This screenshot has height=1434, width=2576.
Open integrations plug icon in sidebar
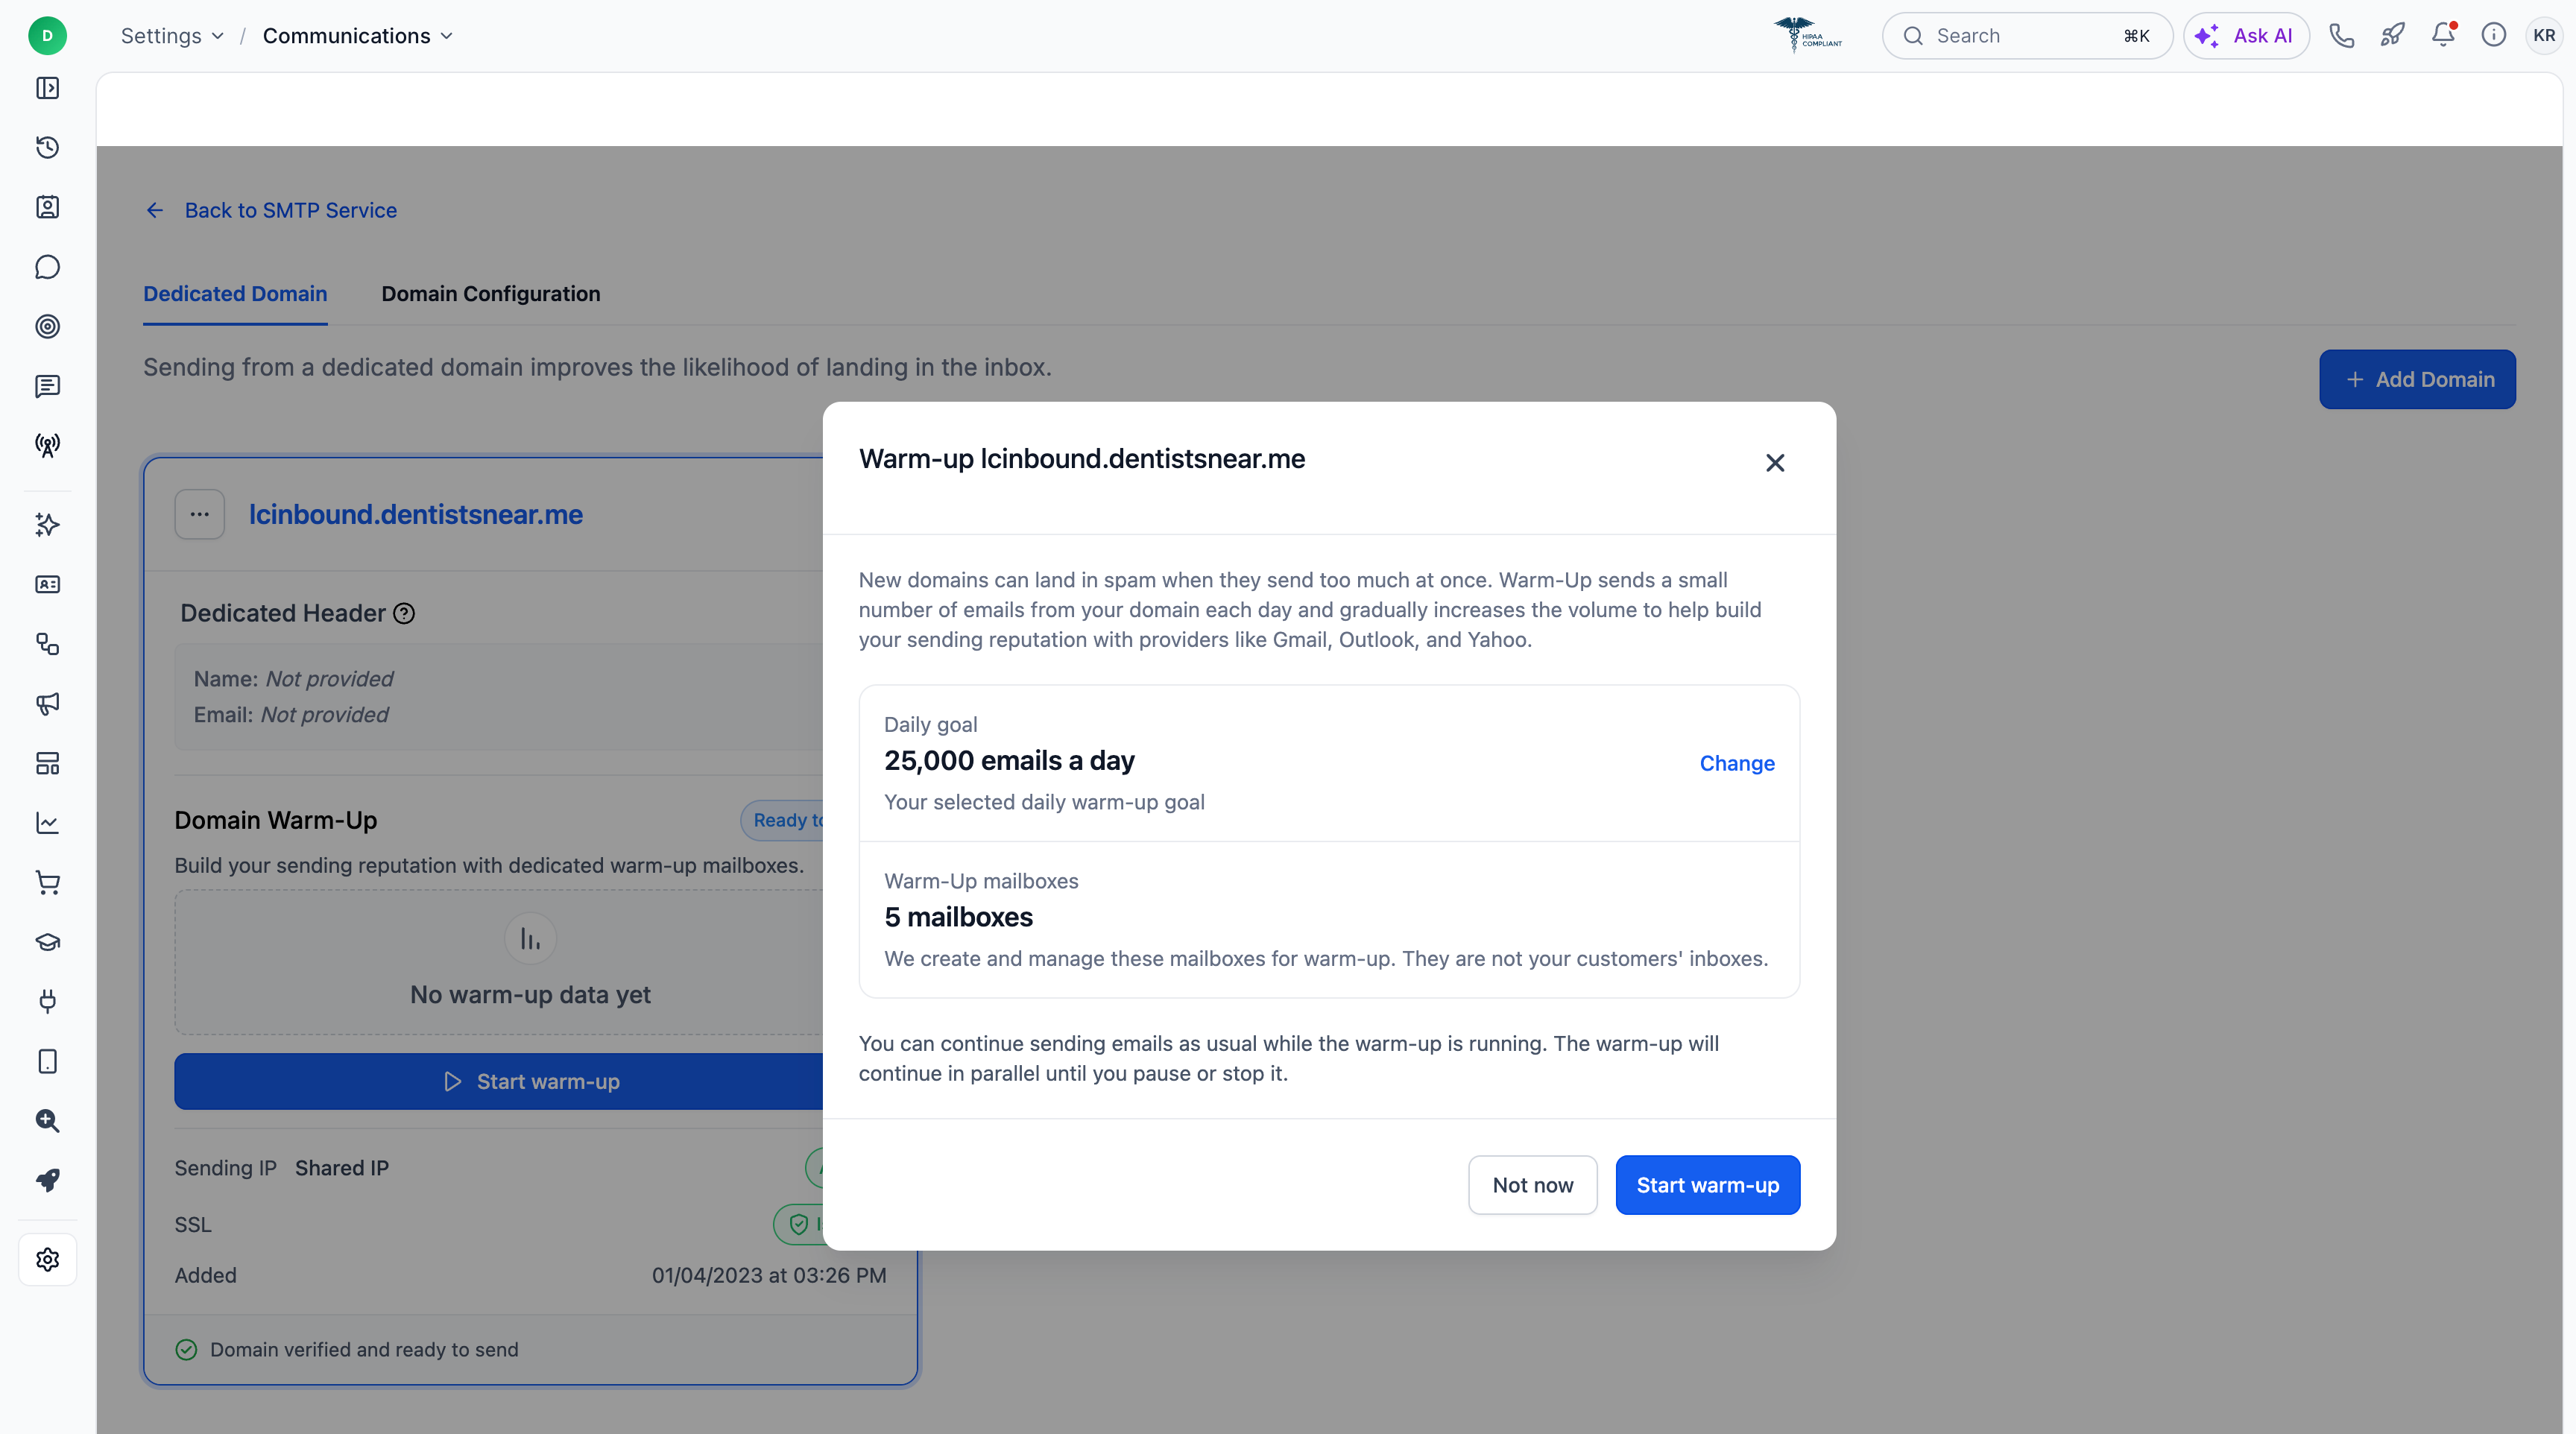pos(47,1002)
